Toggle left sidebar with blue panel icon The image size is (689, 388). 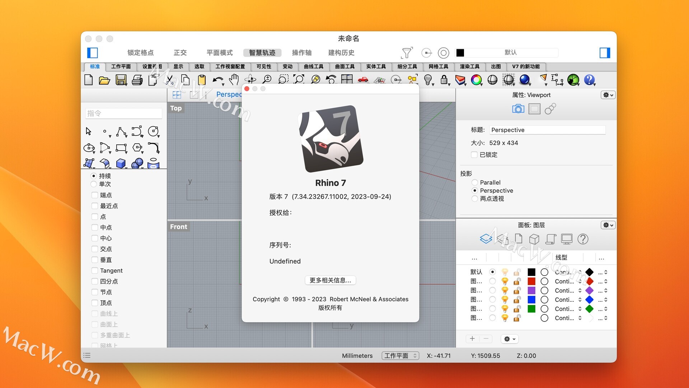(x=93, y=53)
